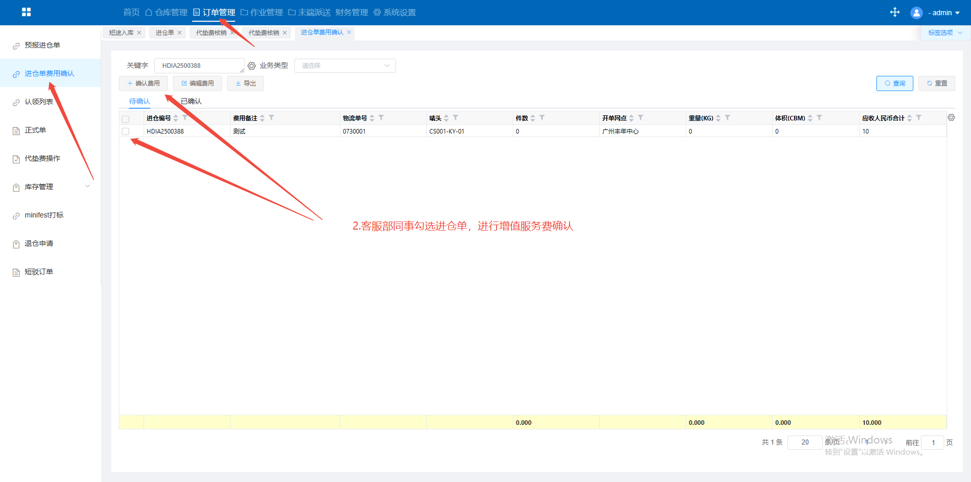
Task: Open the 标签选项 dropdown
Action: 944,32
